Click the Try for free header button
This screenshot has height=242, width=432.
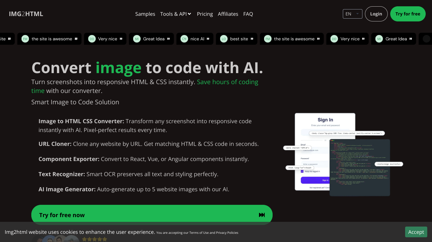(408, 14)
